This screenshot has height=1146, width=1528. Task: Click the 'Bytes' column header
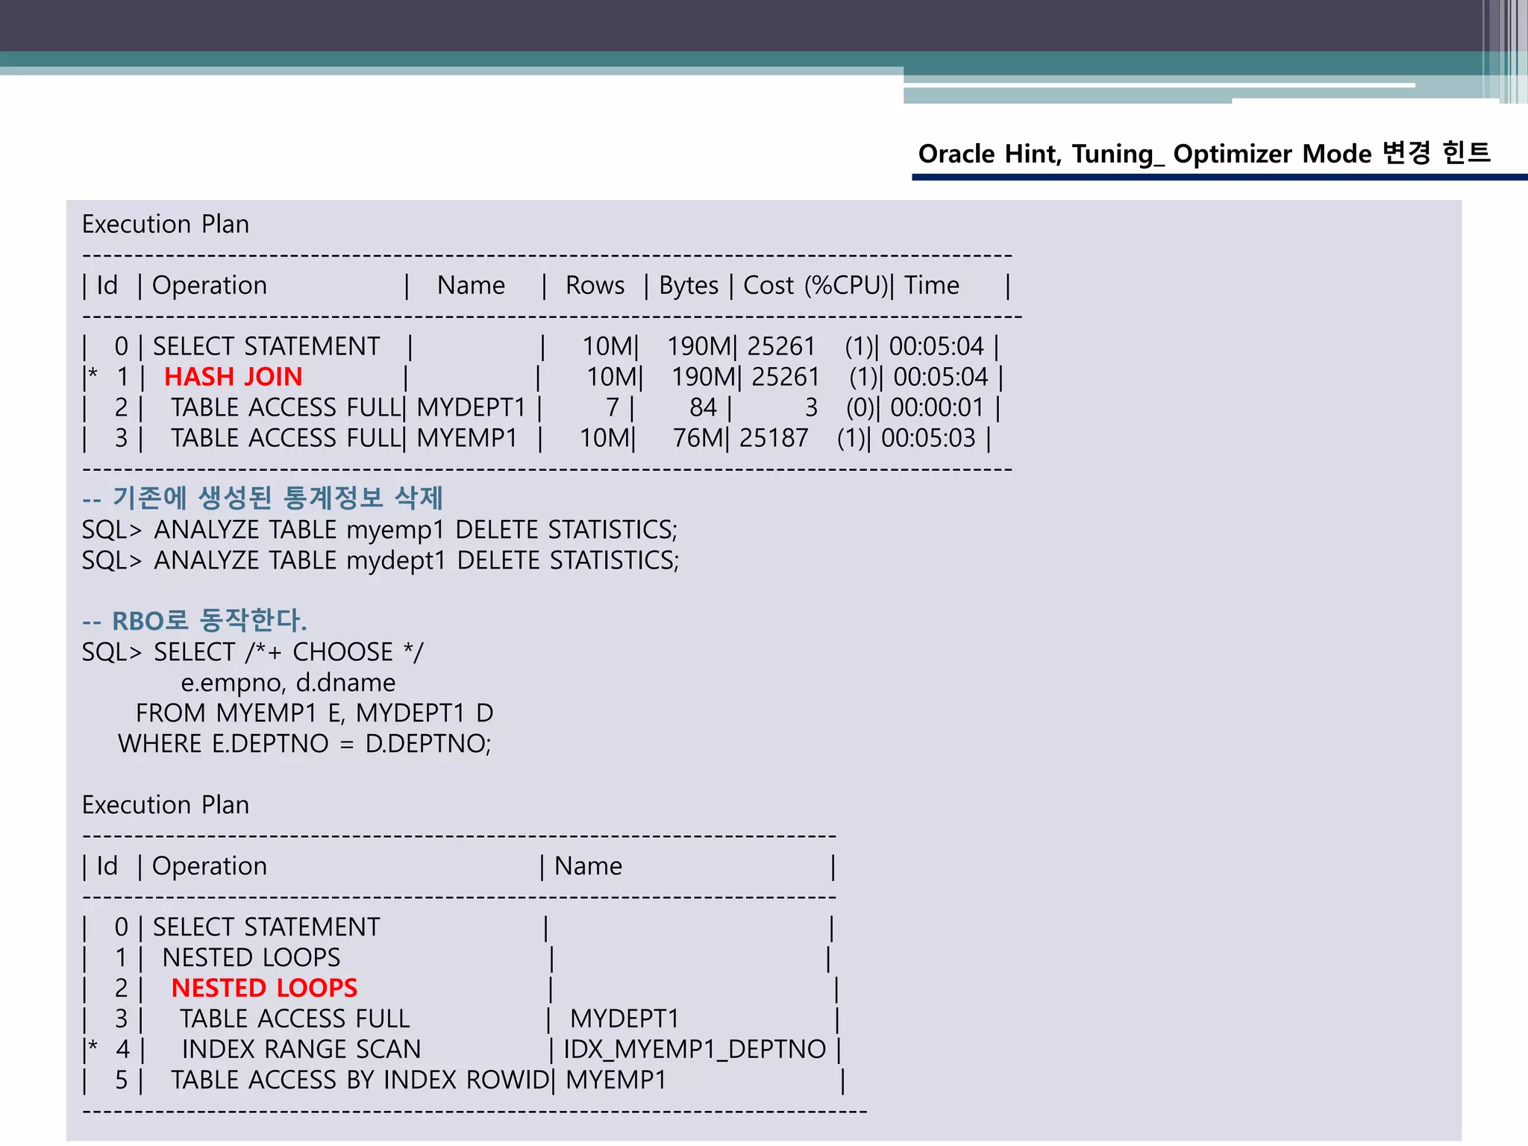coord(689,285)
